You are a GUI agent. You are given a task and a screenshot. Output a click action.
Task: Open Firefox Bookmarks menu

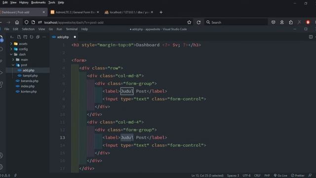pyautogui.click(x=39, y=2)
